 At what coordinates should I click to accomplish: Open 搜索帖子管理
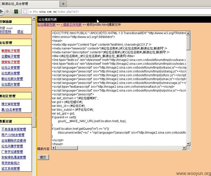(11, 62)
